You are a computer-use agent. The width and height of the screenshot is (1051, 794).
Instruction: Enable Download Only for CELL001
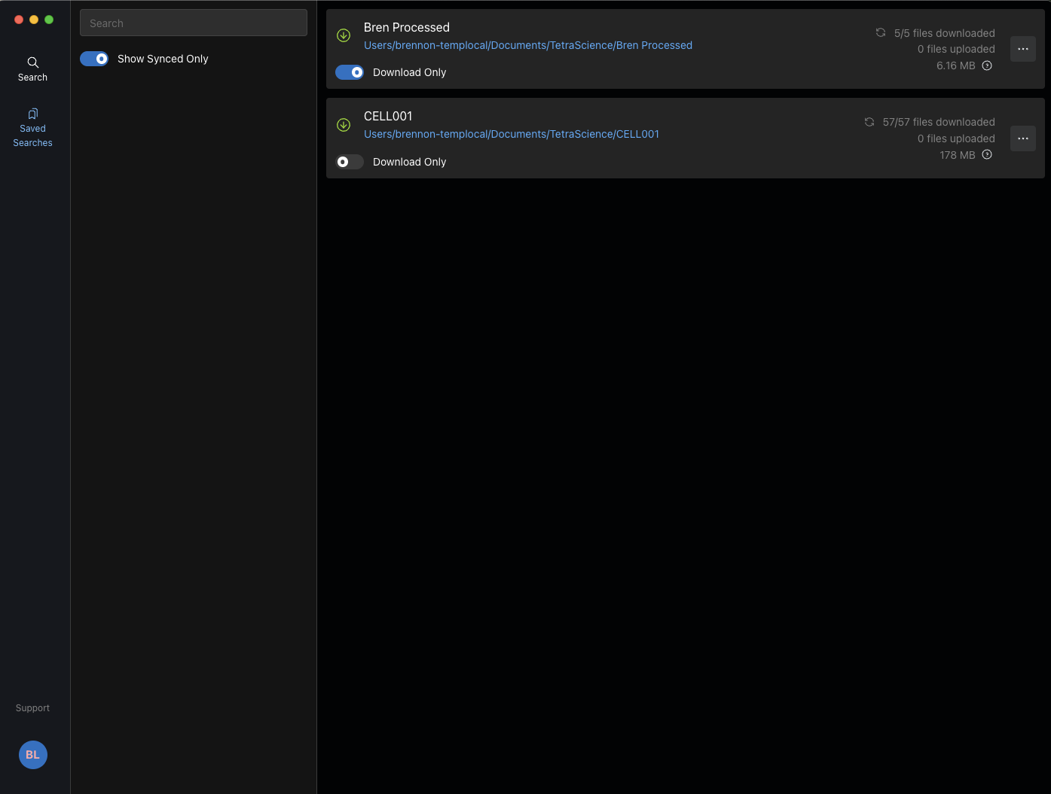(x=350, y=162)
